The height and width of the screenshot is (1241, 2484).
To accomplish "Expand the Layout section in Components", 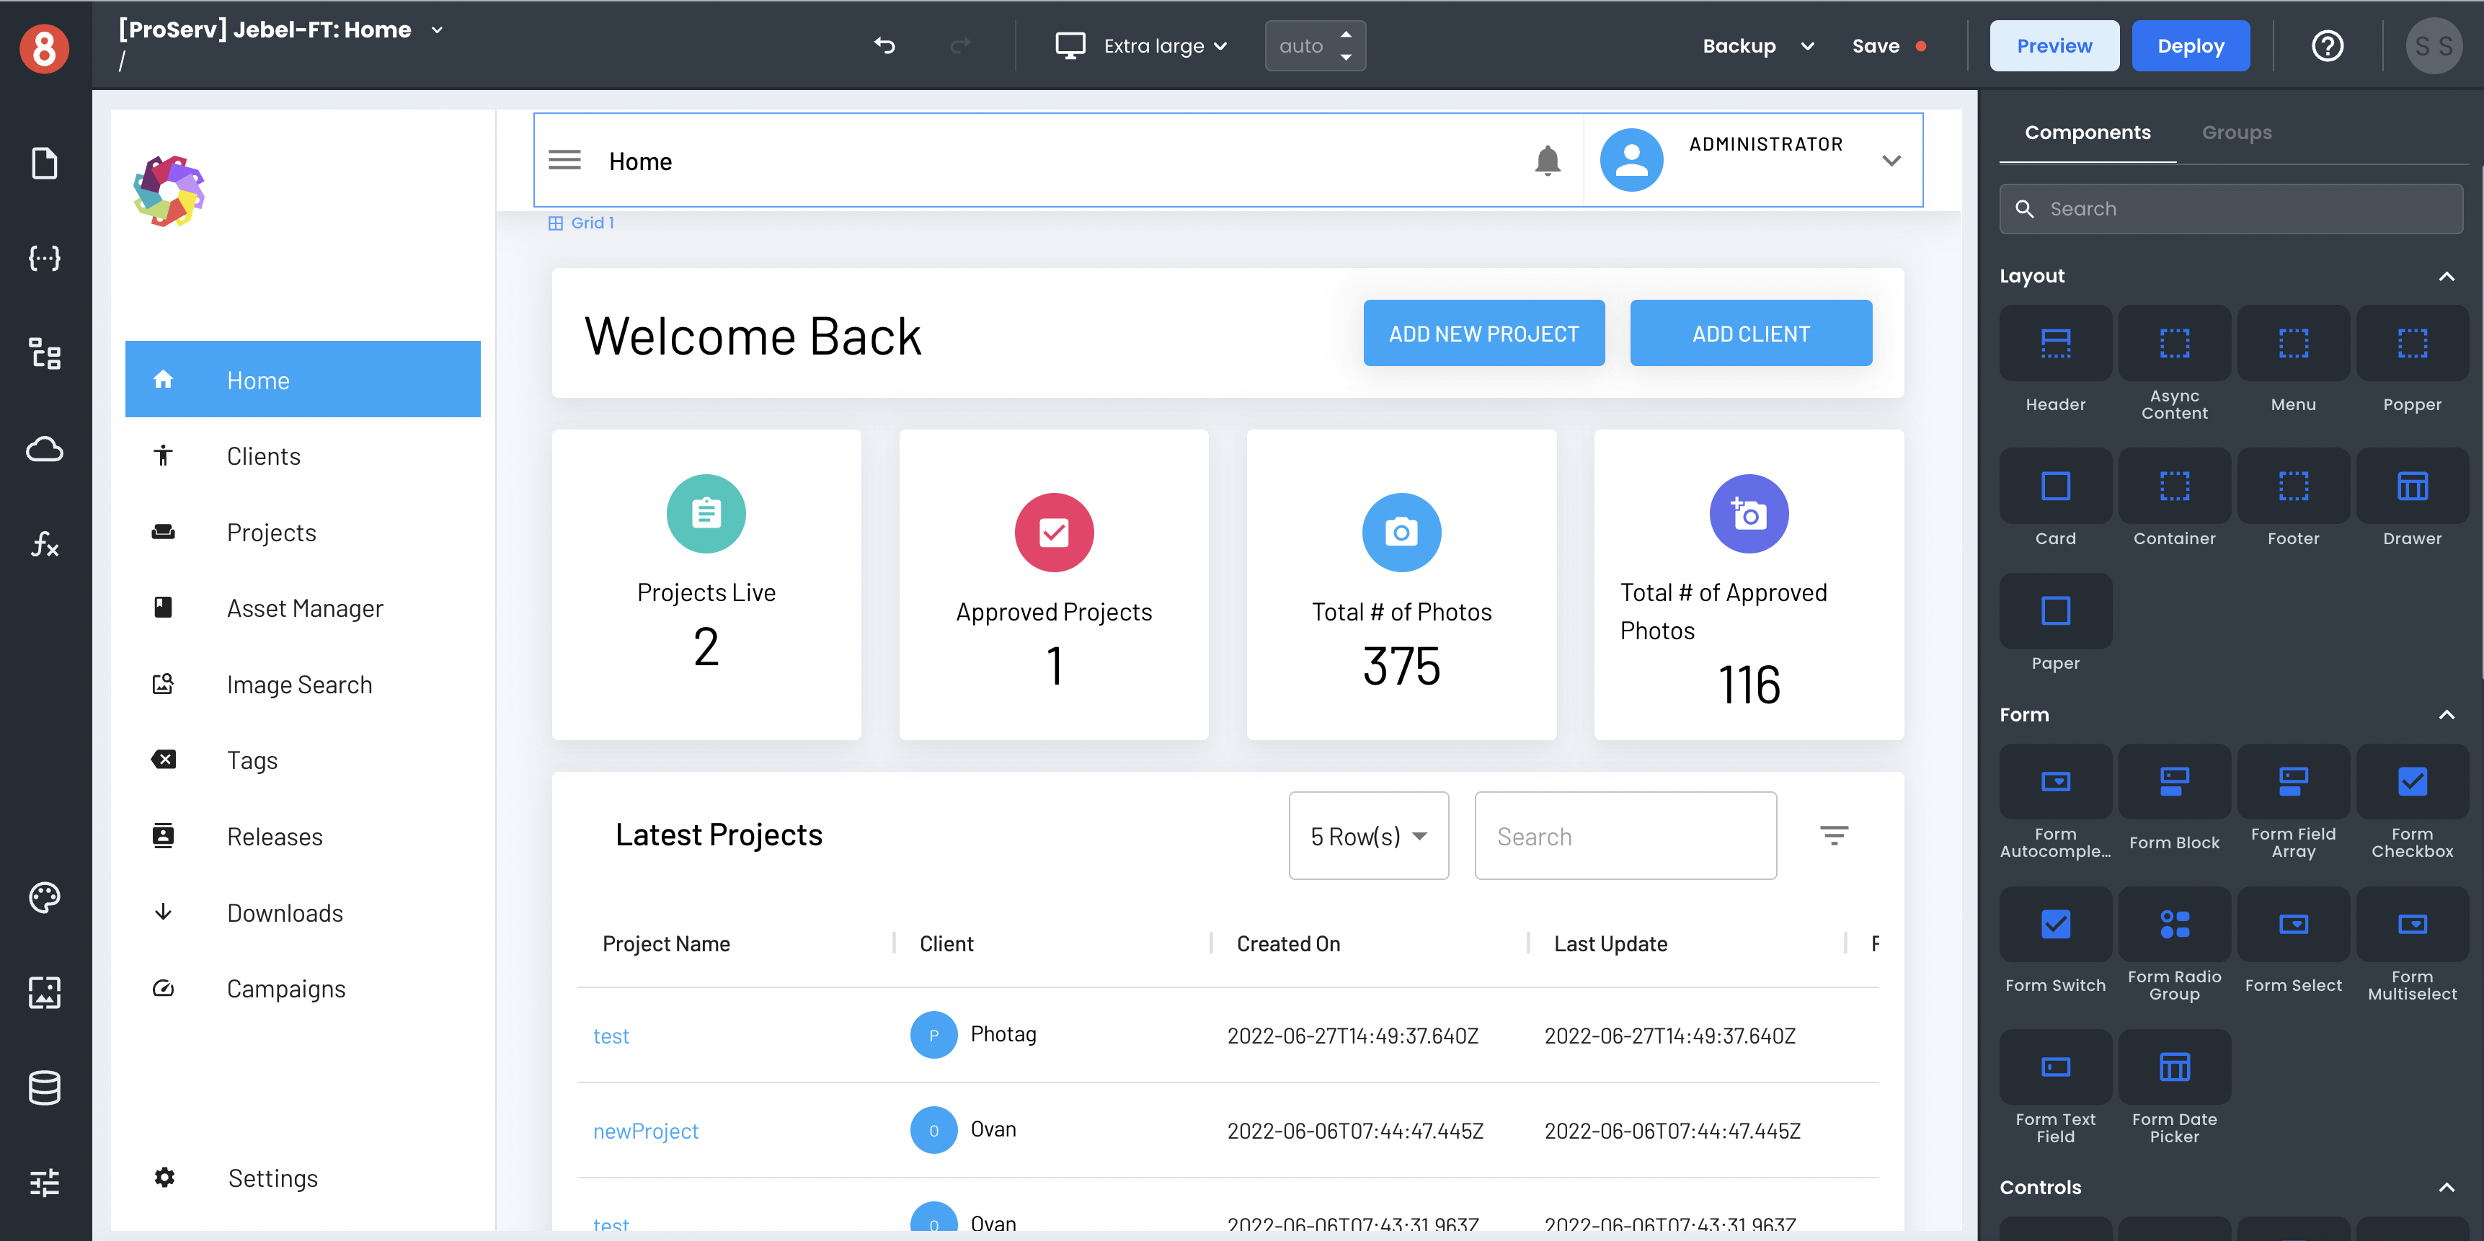I will tap(2444, 275).
